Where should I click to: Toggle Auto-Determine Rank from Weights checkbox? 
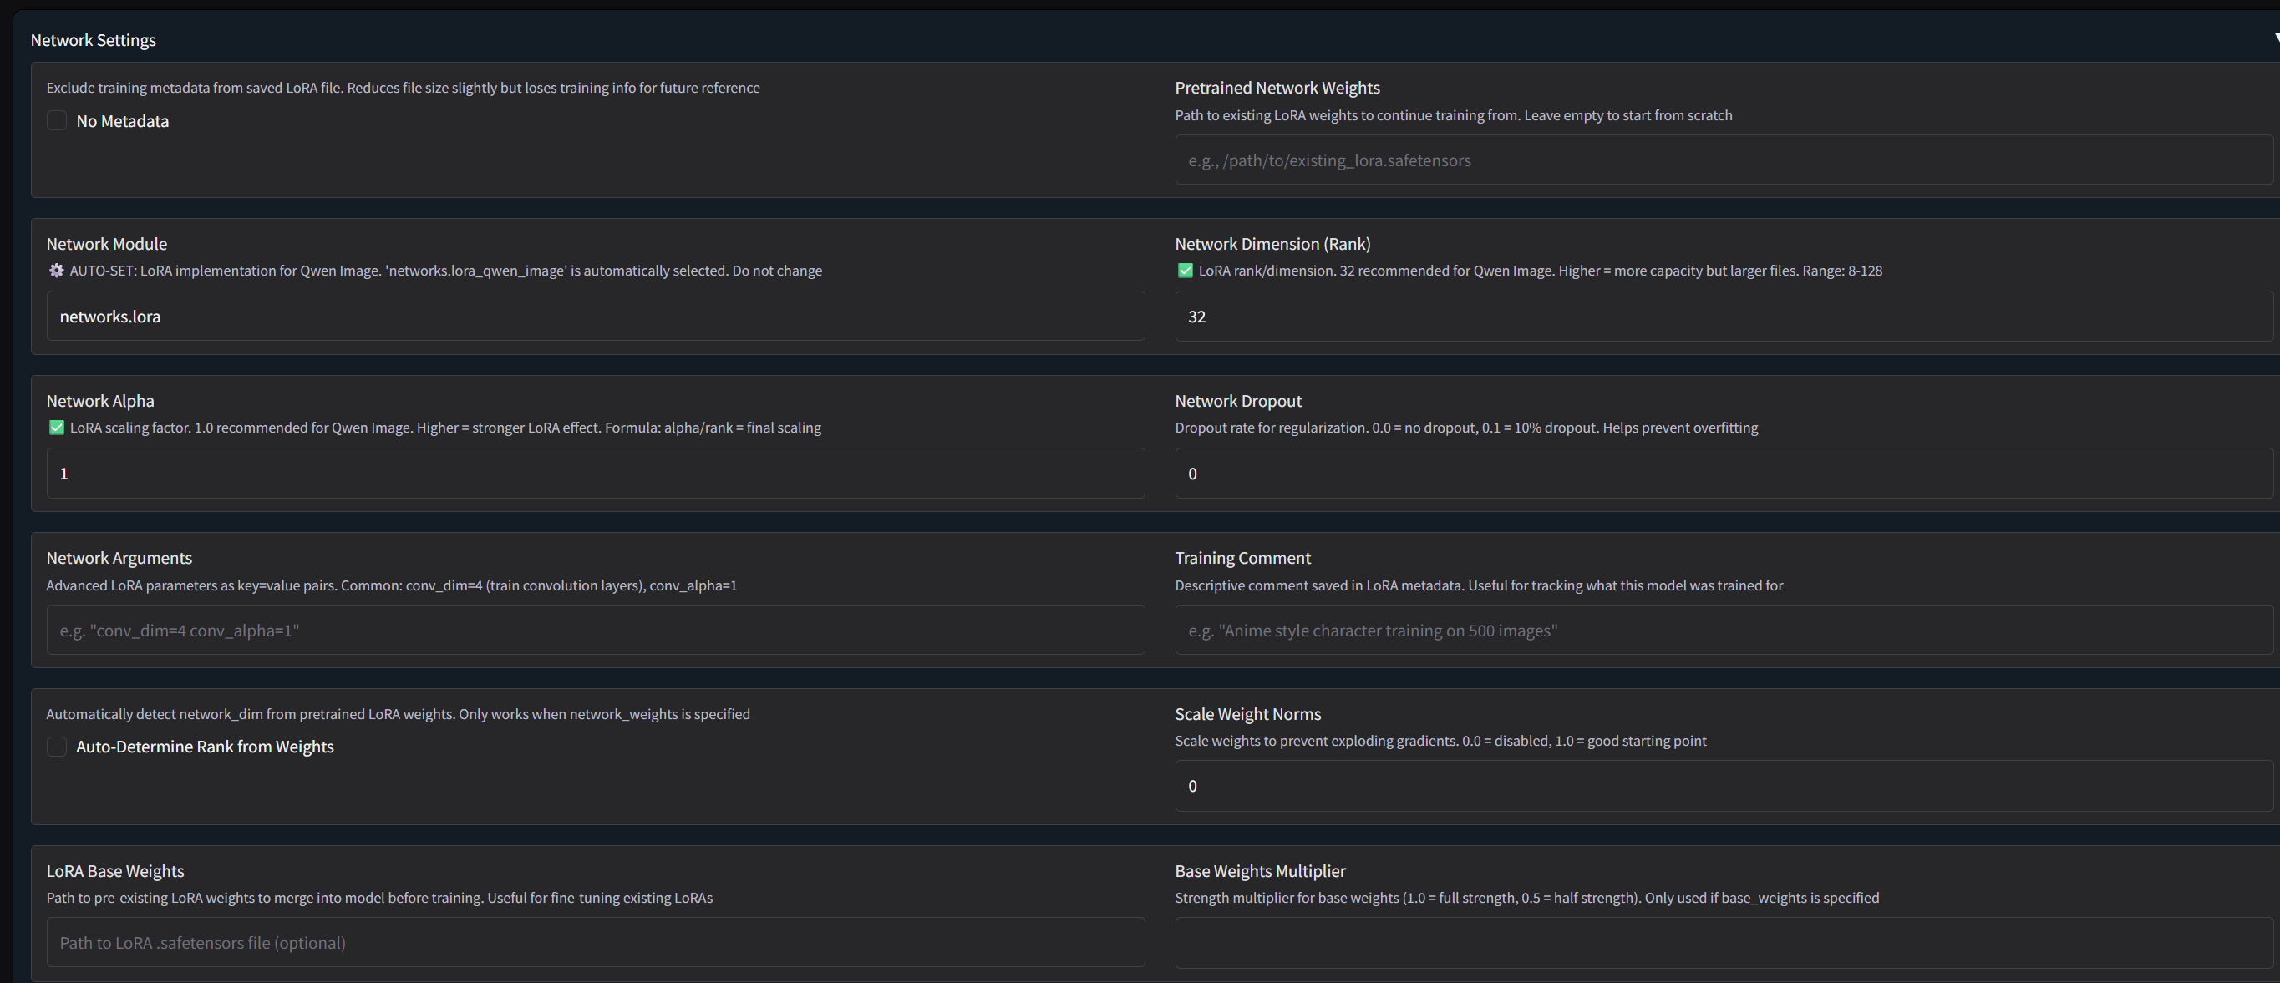click(57, 747)
